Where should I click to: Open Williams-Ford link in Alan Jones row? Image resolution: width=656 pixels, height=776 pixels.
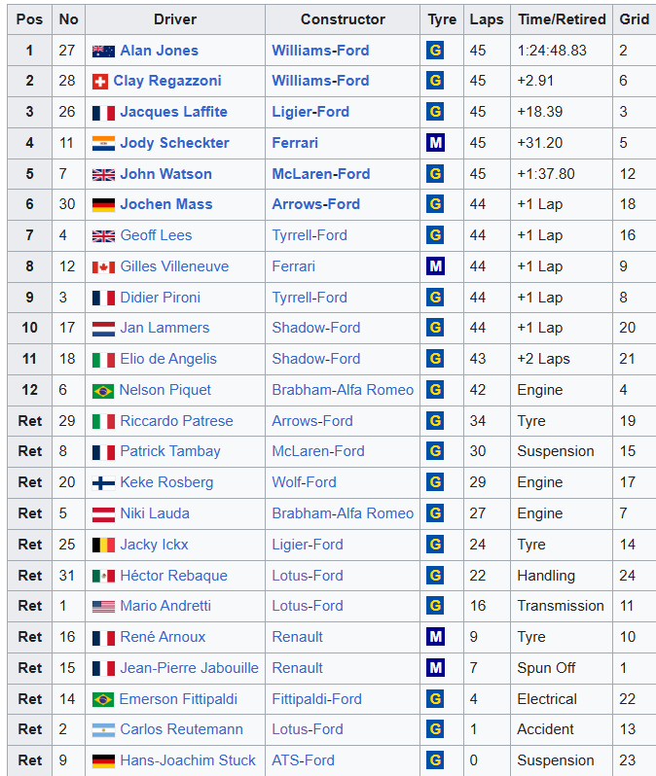click(x=320, y=50)
